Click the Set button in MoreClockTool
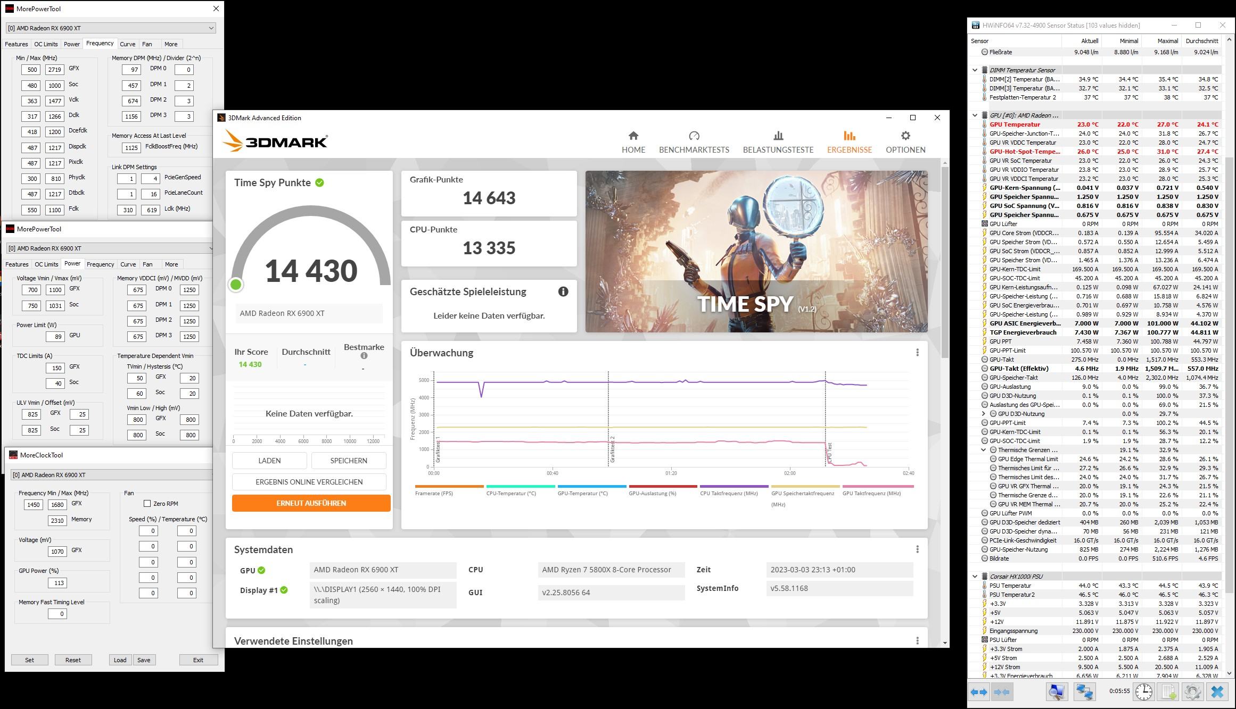Screen dimensions: 1236x709 pos(30,660)
